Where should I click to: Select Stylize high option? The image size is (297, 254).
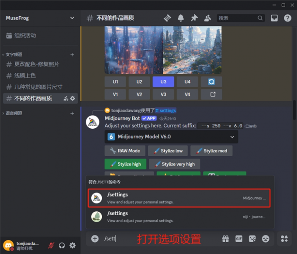pyautogui.click(x=125, y=164)
